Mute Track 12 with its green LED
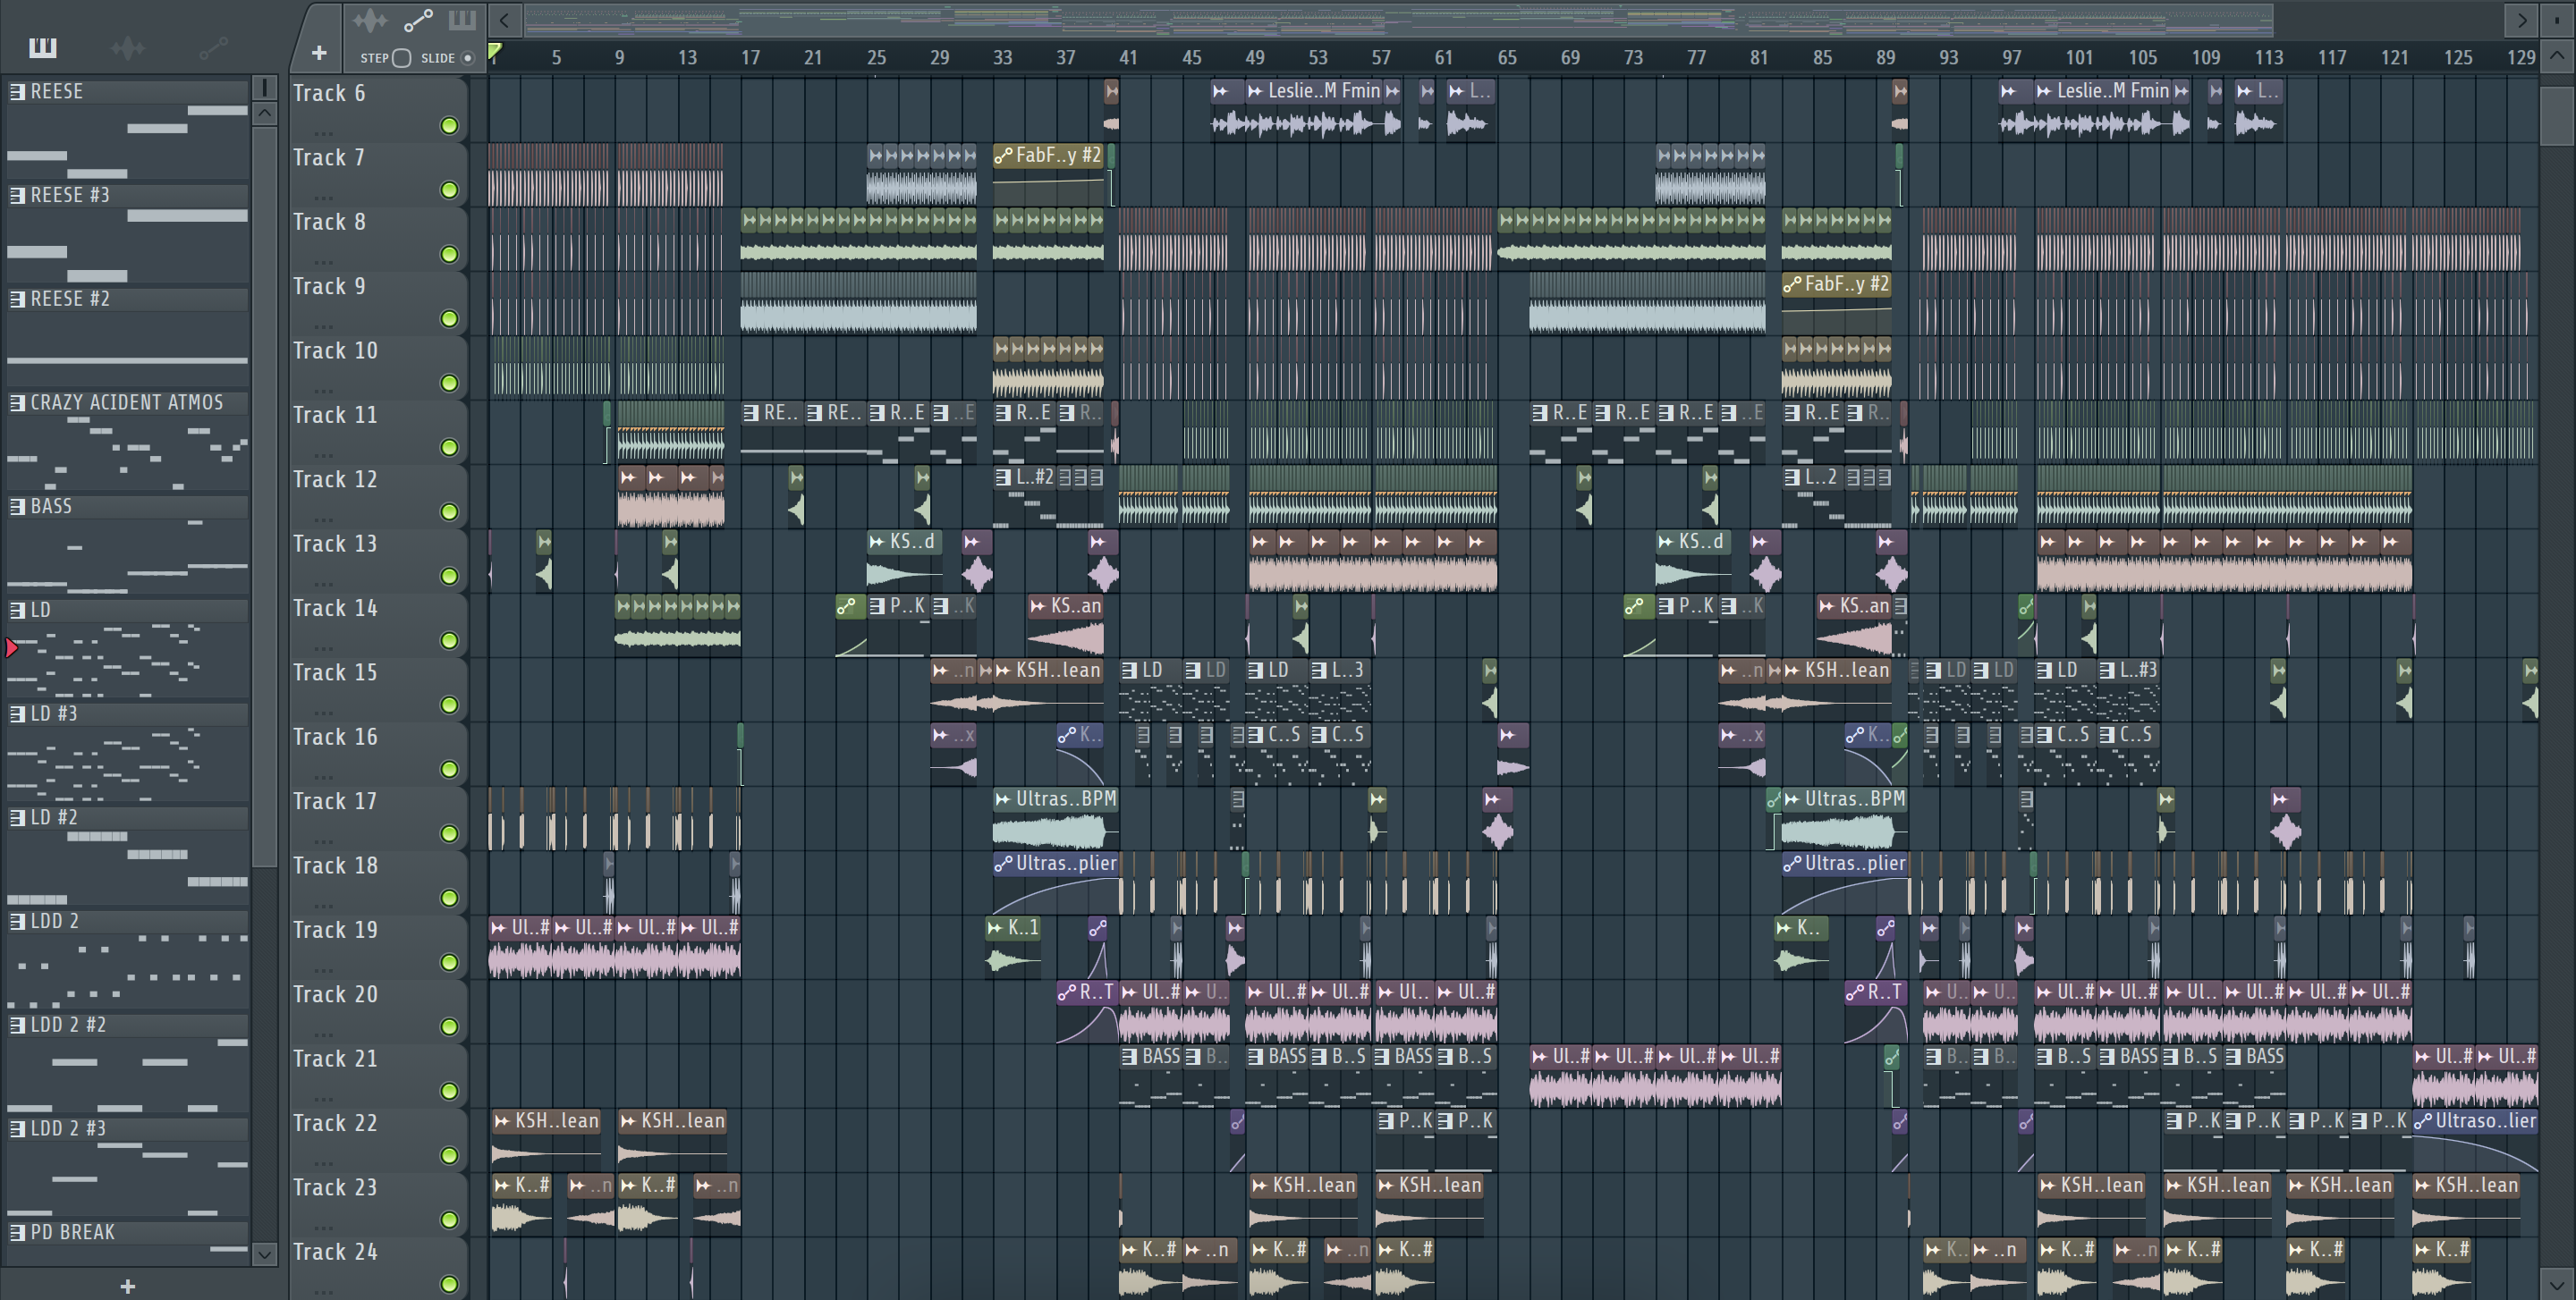Viewport: 2576px width, 1300px height. pos(449,511)
